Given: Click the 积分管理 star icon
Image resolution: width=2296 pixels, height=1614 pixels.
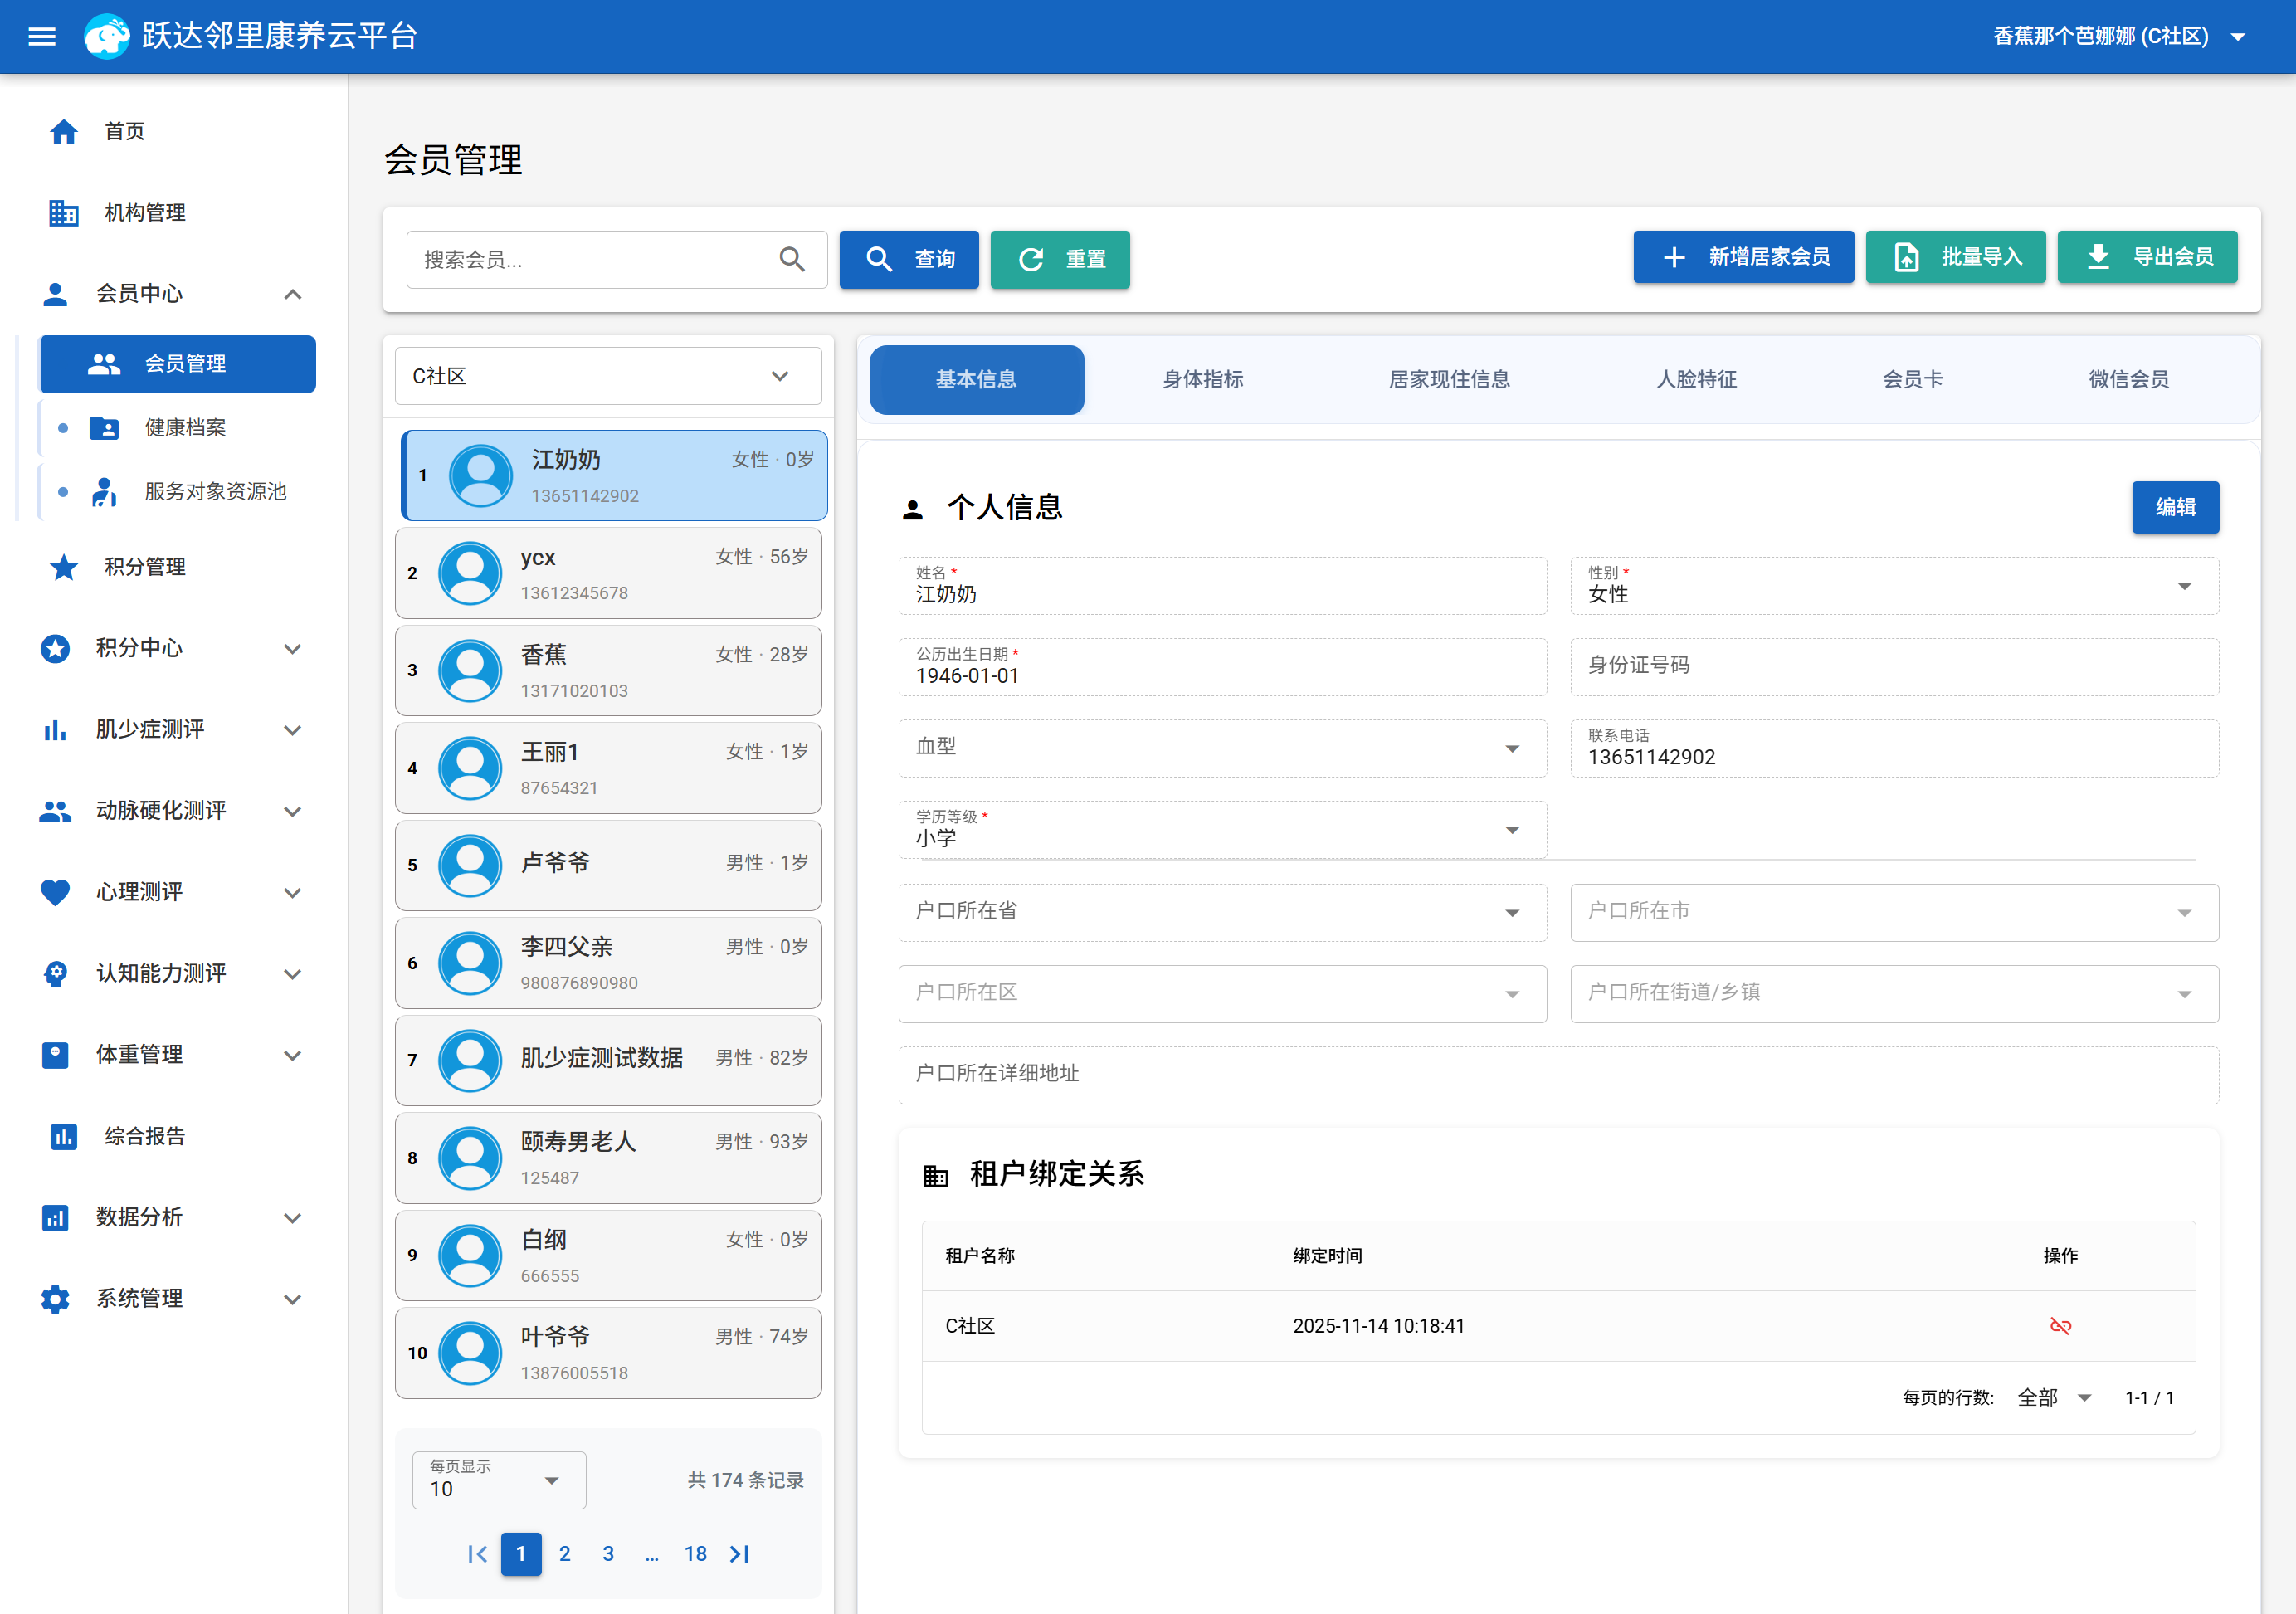Looking at the screenshot, I should pyautogui.click(x=64, y=567).
